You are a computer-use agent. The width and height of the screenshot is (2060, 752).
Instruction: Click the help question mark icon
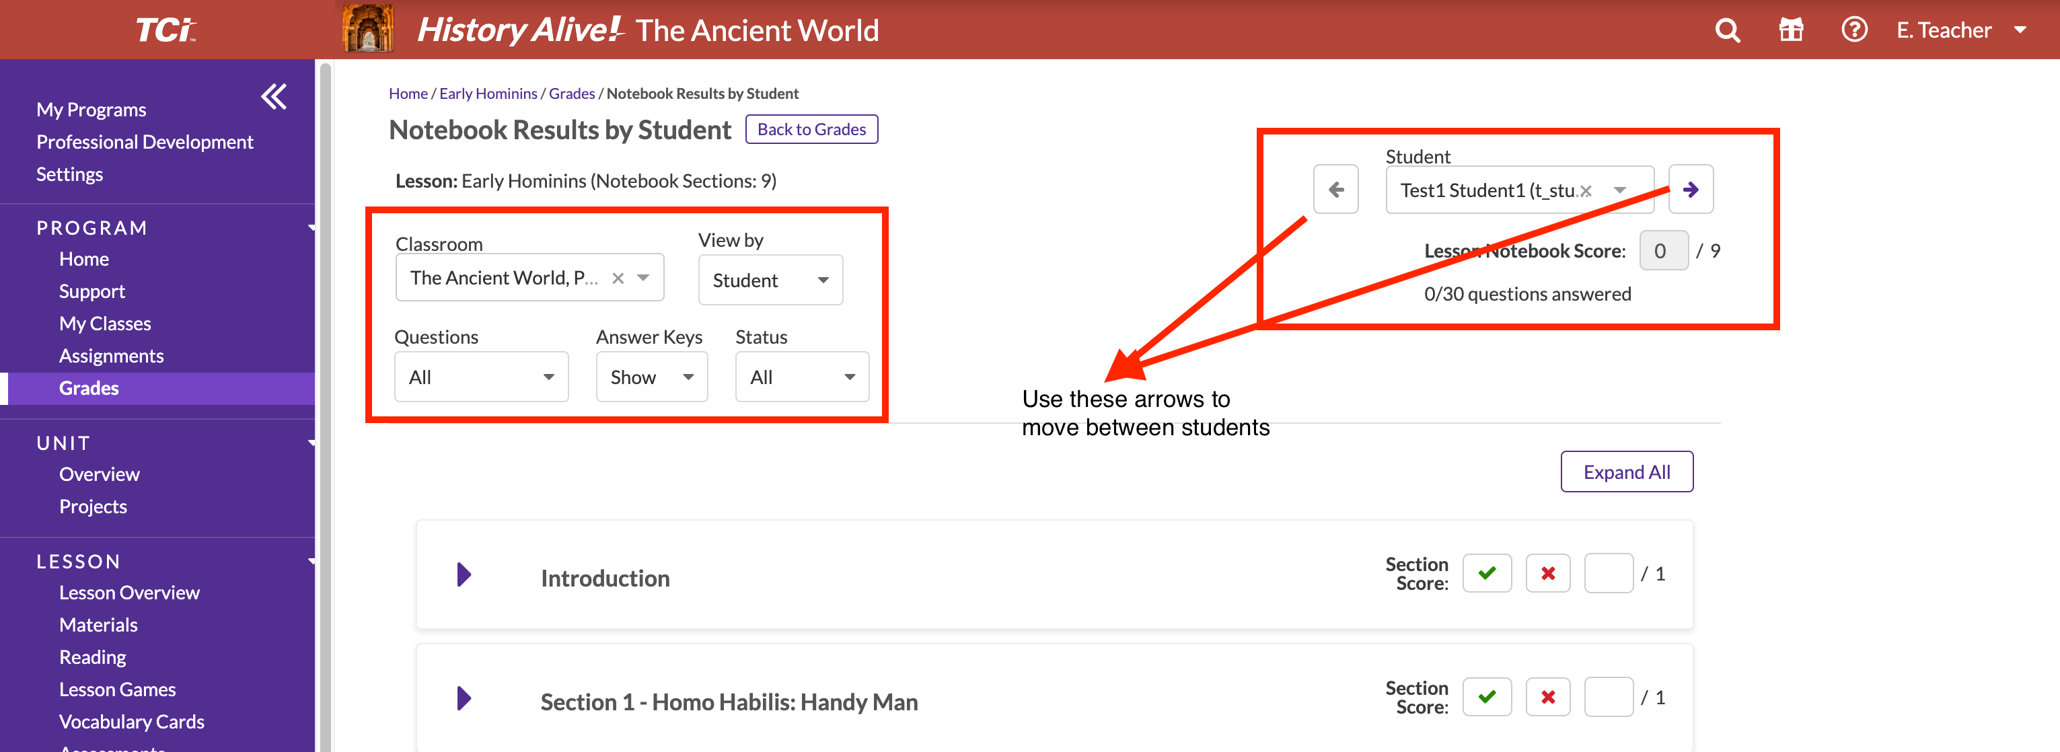(1853, 30)
